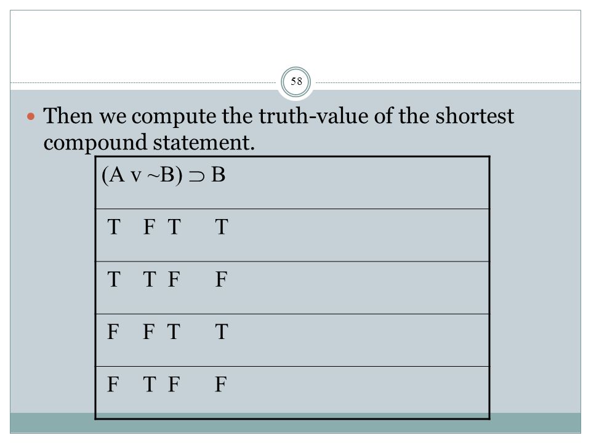This screenshot has width=591, height=443.
Task: Click the orange bullet point marker
Action: pyautogui.click(x=31, y=116)
